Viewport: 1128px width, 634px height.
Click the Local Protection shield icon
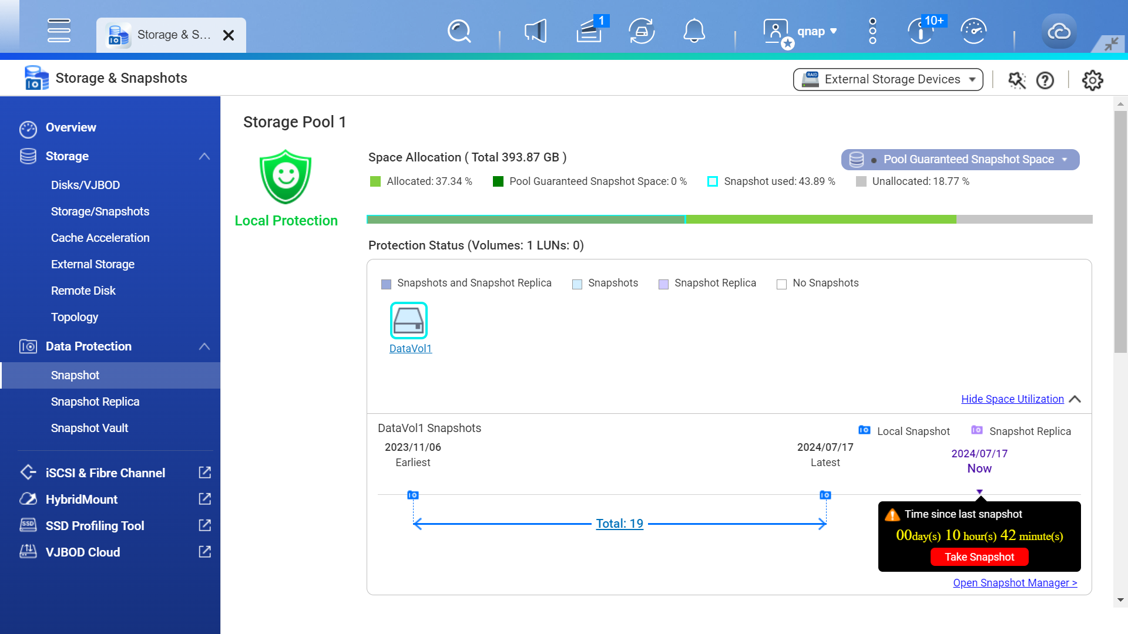[286, 177]
